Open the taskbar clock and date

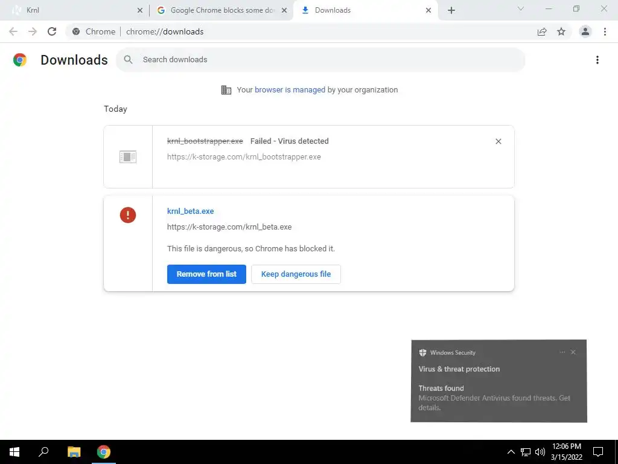[x=566, y=452]
